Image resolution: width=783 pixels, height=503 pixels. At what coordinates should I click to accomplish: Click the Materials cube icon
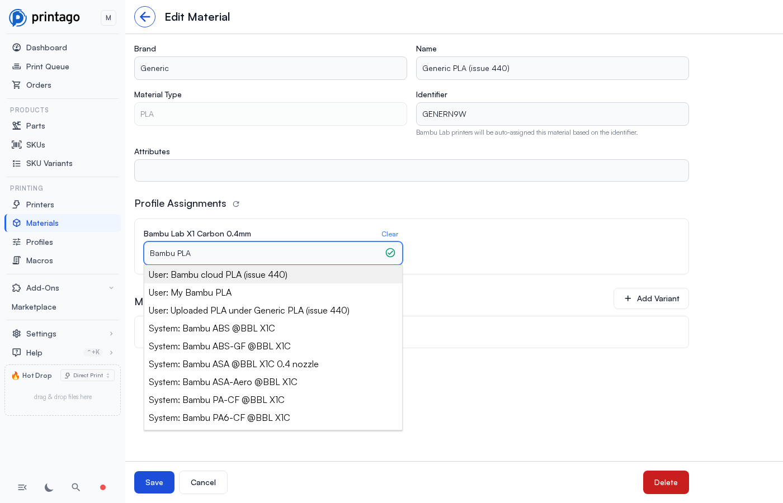[x=17, y=223]
